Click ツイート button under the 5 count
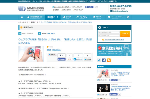This screenshot has width=150, height=99. pyautogui.click(x=87, y=59)
